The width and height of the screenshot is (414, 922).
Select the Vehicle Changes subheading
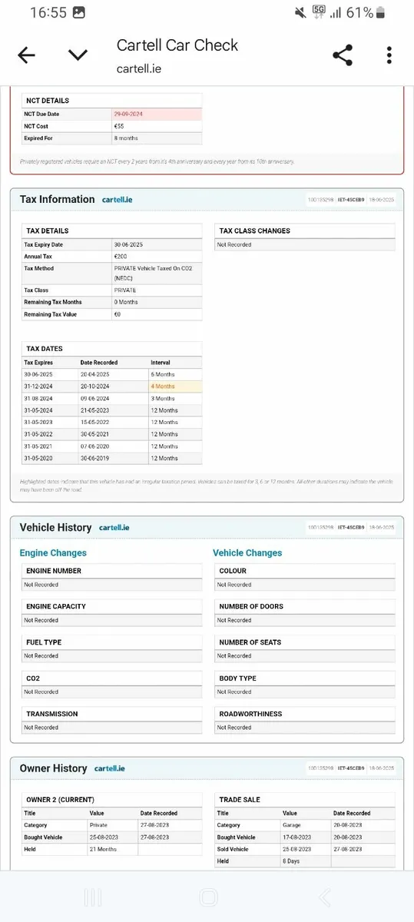[x=247, y=553]
